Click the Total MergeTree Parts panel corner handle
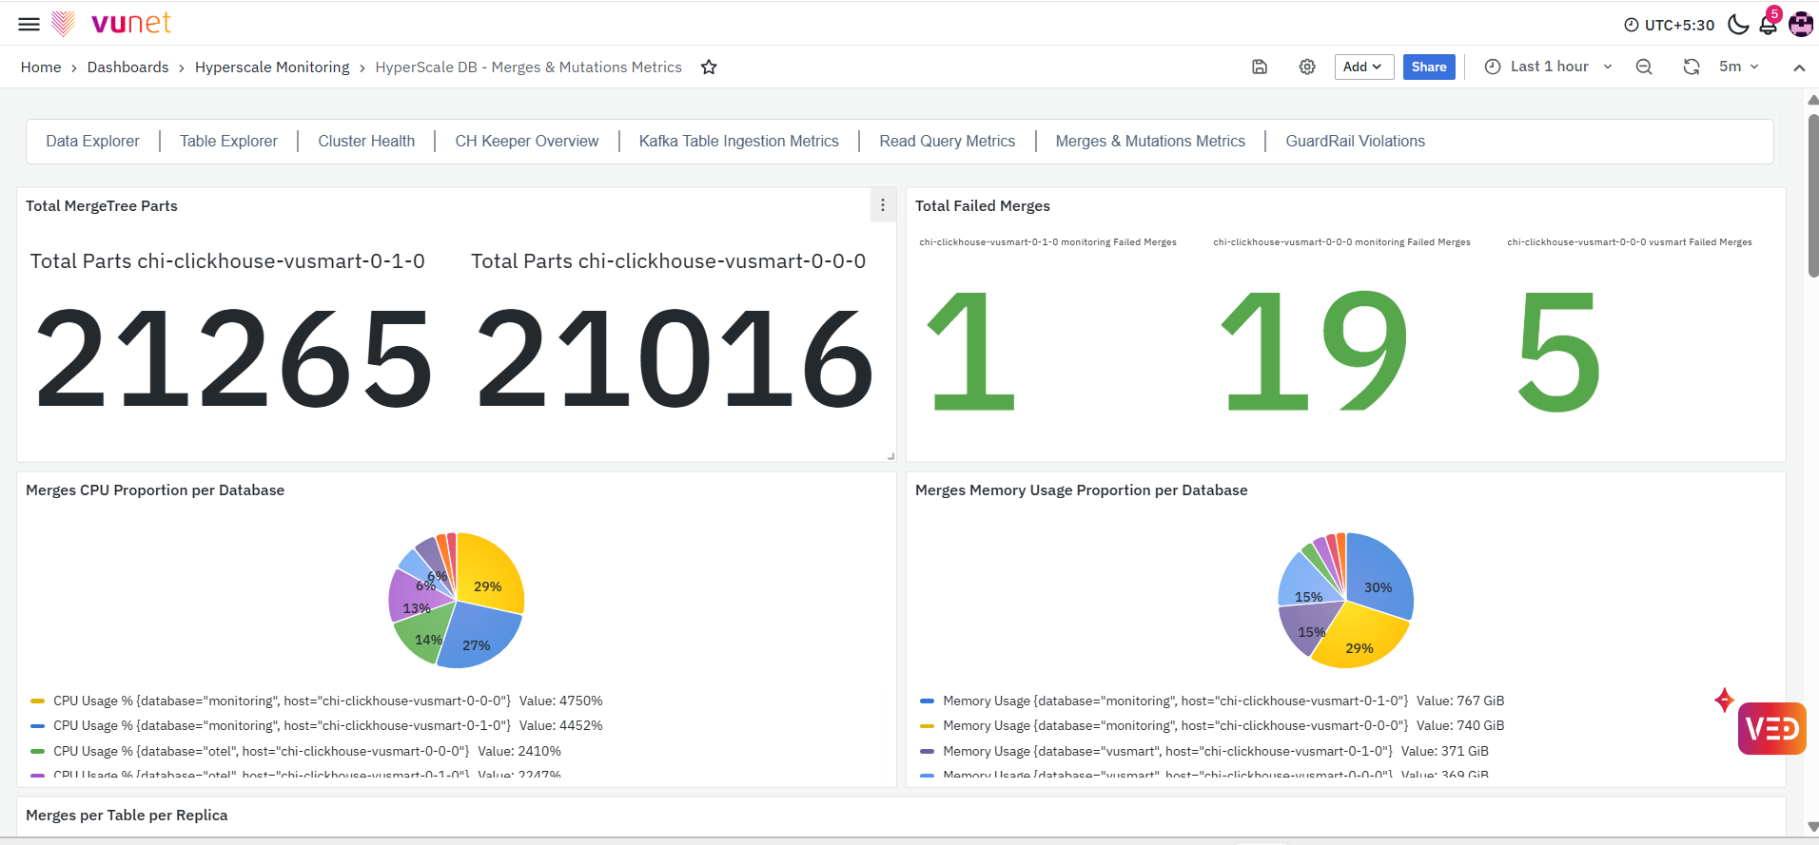Image resolution: width=1819 pixels, height=845 pixels. click(890, 456)
